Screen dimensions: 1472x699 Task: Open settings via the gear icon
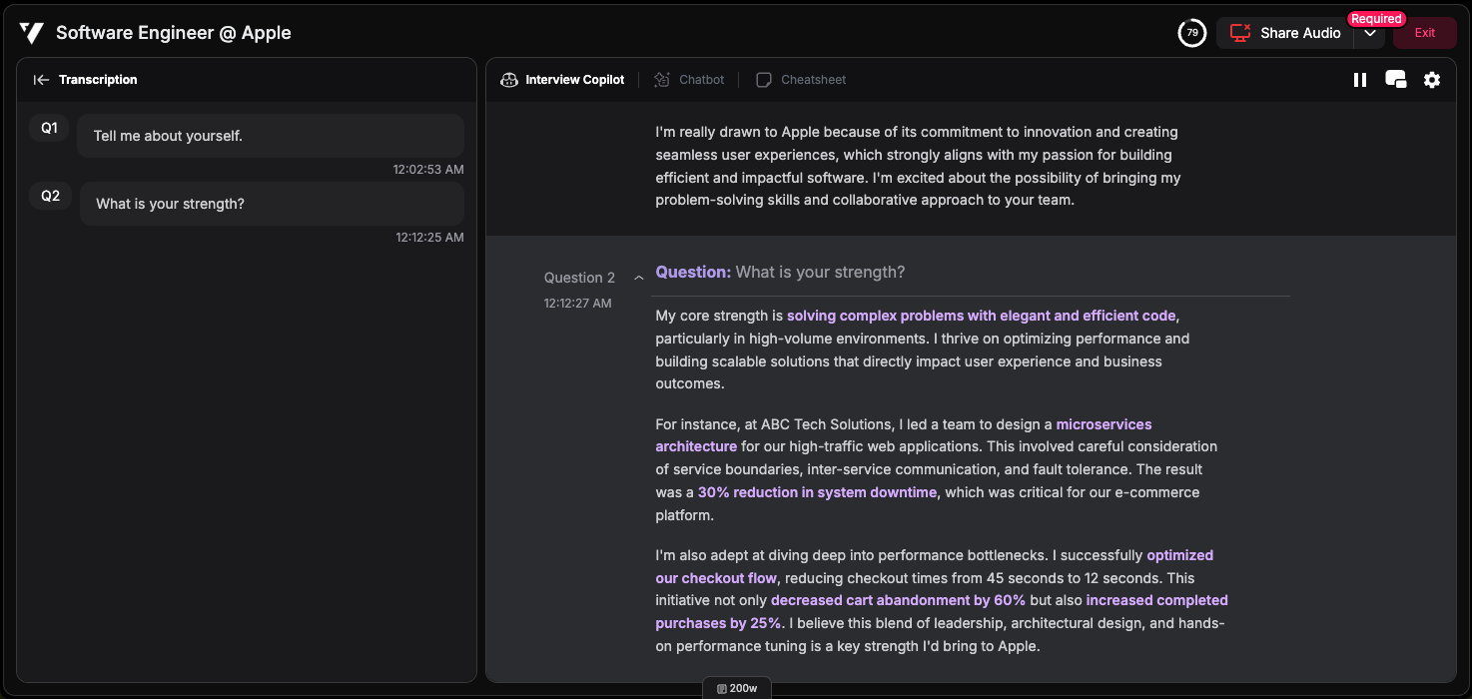(x=1432, y=80)
